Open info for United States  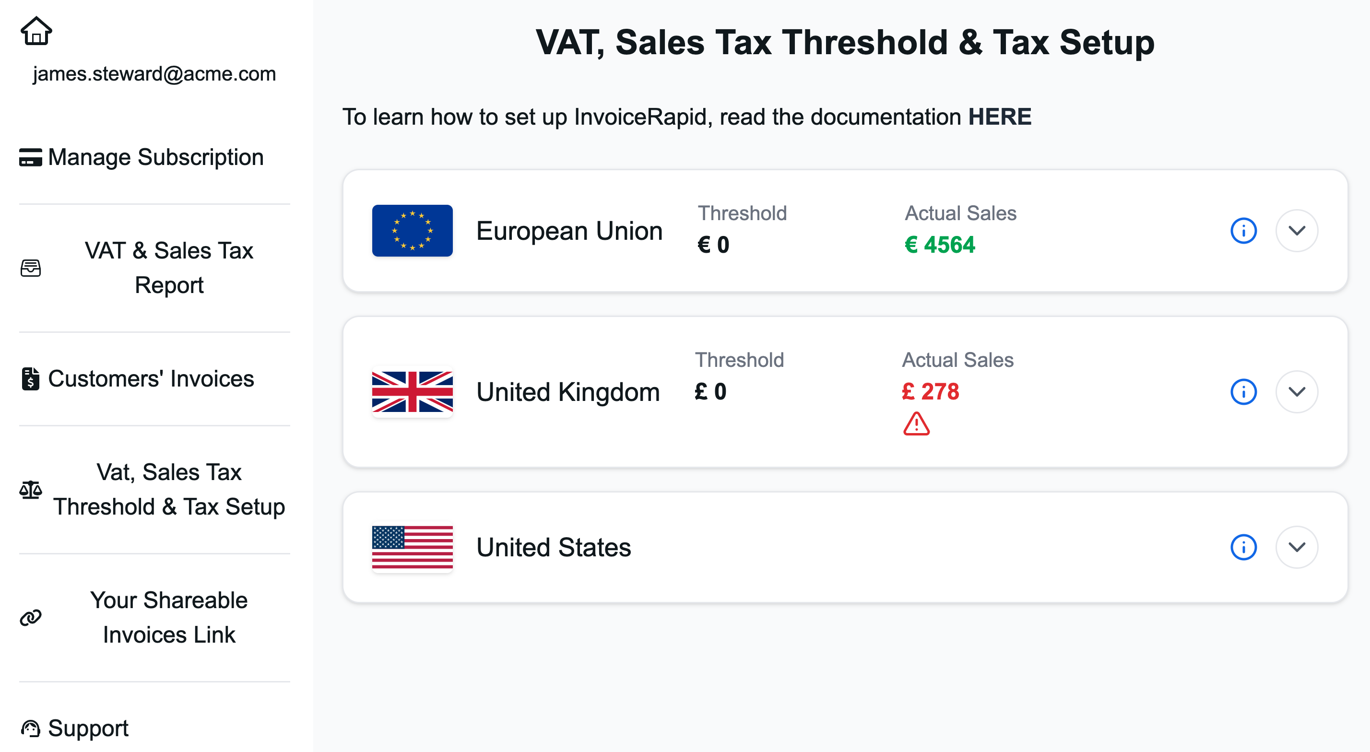(x=1243, y=547)
